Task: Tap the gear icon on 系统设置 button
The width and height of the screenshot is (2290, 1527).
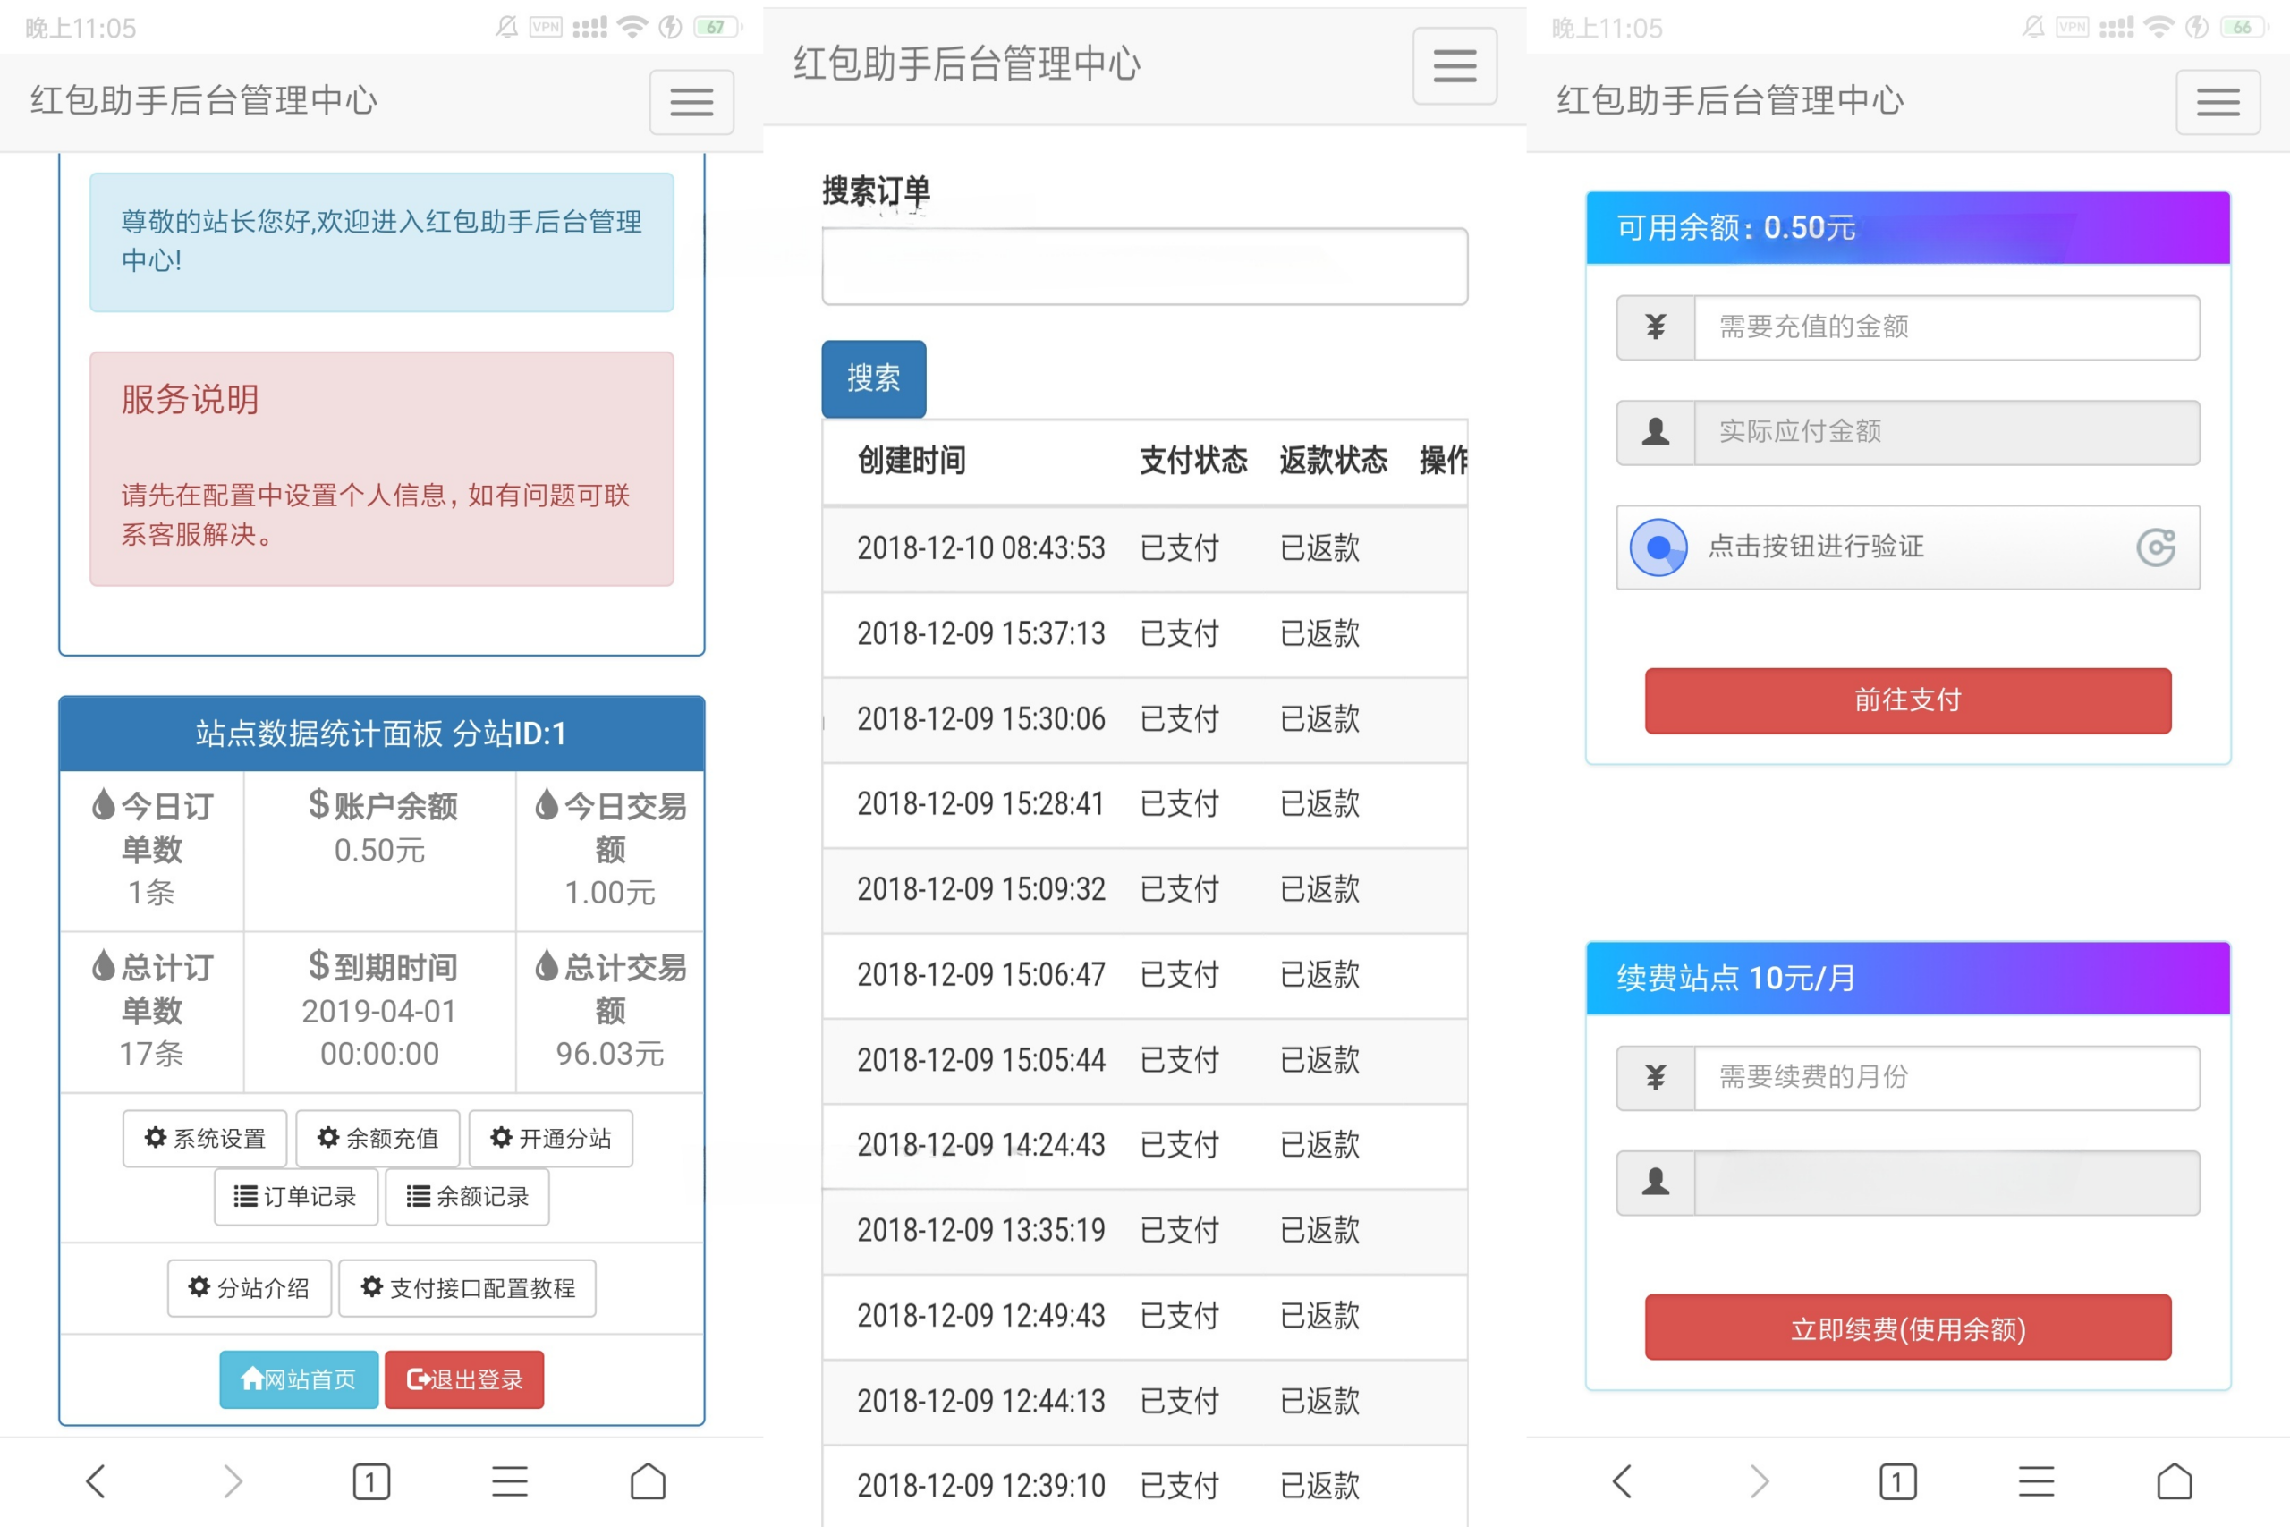Action: click(x=155, y=1138)
